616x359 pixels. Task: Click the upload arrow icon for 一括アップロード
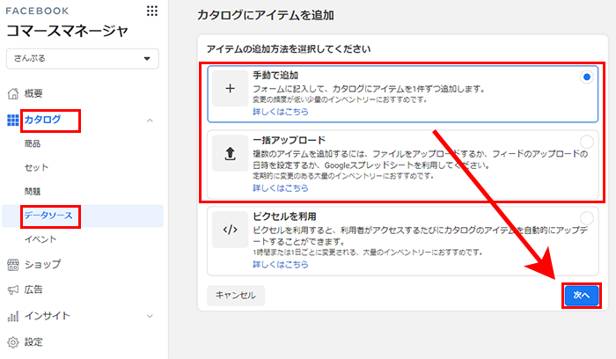(231, 154)
